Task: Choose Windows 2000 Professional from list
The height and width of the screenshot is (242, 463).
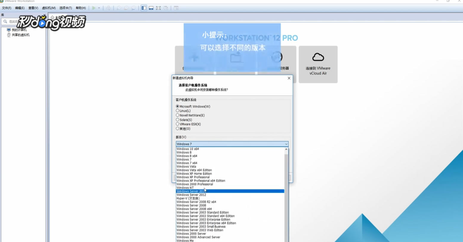Action: click(230, 184)
